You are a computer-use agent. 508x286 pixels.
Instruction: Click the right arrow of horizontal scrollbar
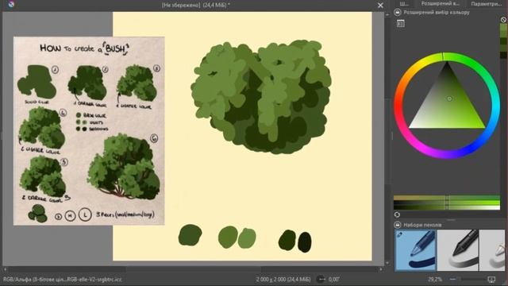pyautogui.click(x=381, y=269)
